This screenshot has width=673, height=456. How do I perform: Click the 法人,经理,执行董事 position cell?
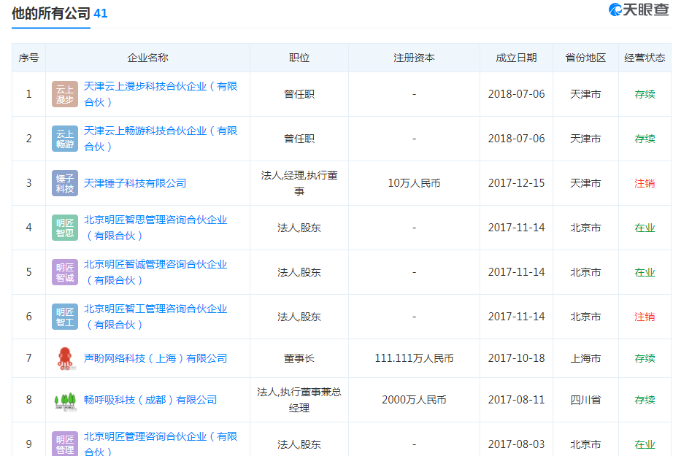[x=299, y=183]
